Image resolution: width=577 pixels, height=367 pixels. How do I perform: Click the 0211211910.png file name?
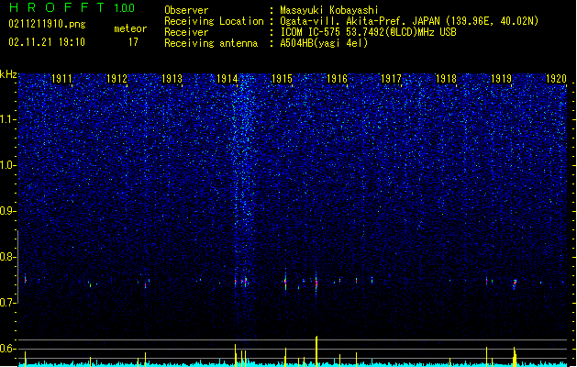47,25
